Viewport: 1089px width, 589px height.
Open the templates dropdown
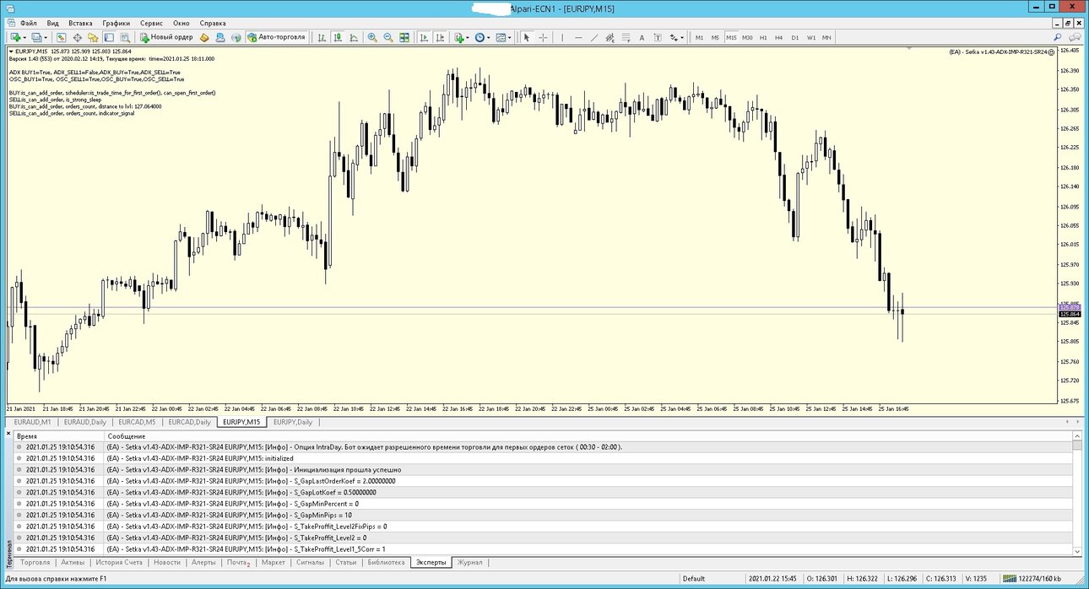point(504,37)
